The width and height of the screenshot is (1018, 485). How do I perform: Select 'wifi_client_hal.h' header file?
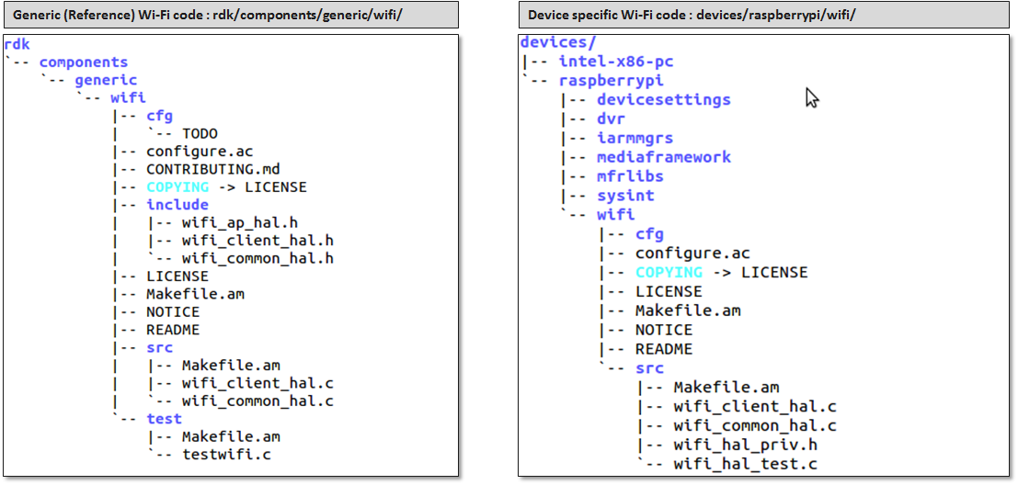(257, 241)
